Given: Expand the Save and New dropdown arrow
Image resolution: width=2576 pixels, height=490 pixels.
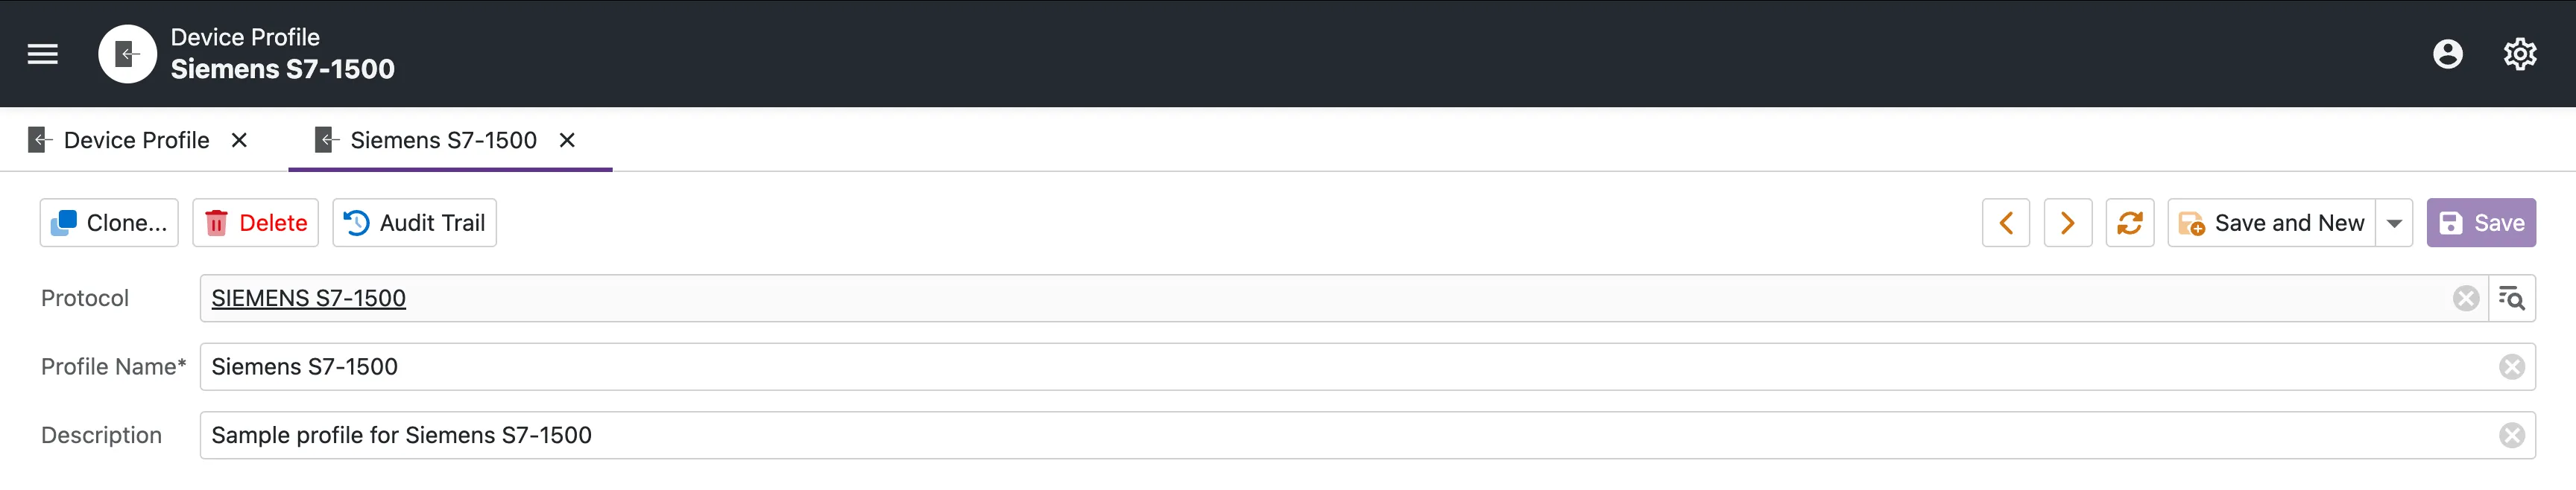Looking at the screenshot, I should click(2394, 223).
